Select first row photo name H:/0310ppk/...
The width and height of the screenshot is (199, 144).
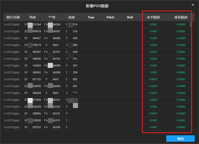(13, 24)
